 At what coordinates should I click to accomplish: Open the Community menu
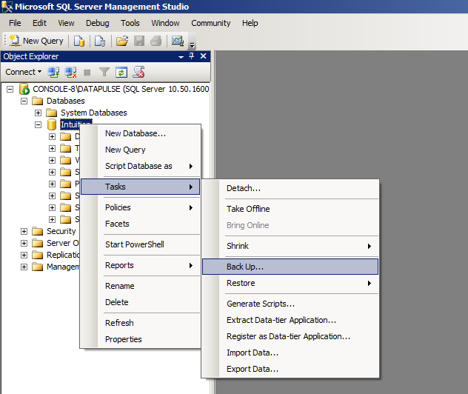tap(211, 23)
